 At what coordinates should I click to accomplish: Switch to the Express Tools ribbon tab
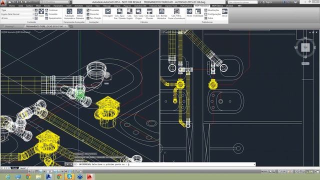click(x=171, y=5)
